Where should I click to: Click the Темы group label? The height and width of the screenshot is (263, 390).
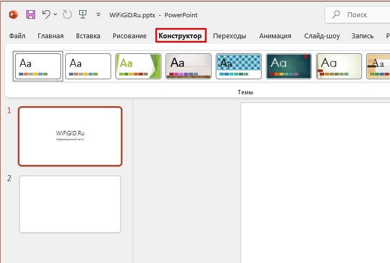click(x=245, y=92)
